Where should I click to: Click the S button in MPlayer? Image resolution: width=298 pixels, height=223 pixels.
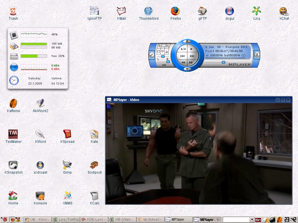[159, 46]
